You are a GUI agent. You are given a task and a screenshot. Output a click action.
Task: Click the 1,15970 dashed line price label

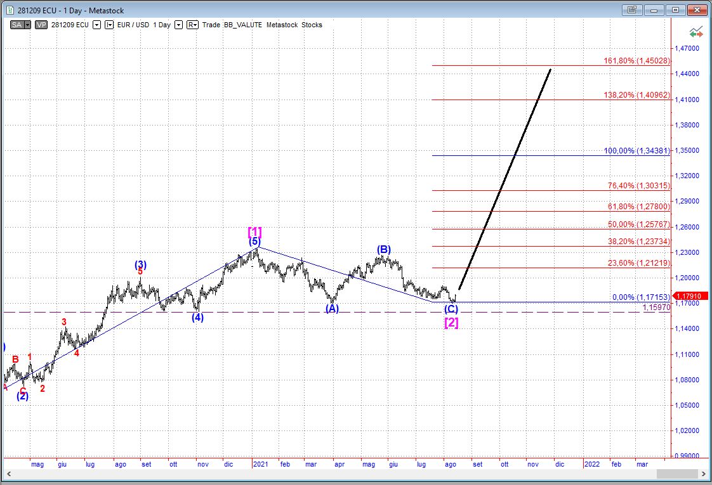coord(656,307)
